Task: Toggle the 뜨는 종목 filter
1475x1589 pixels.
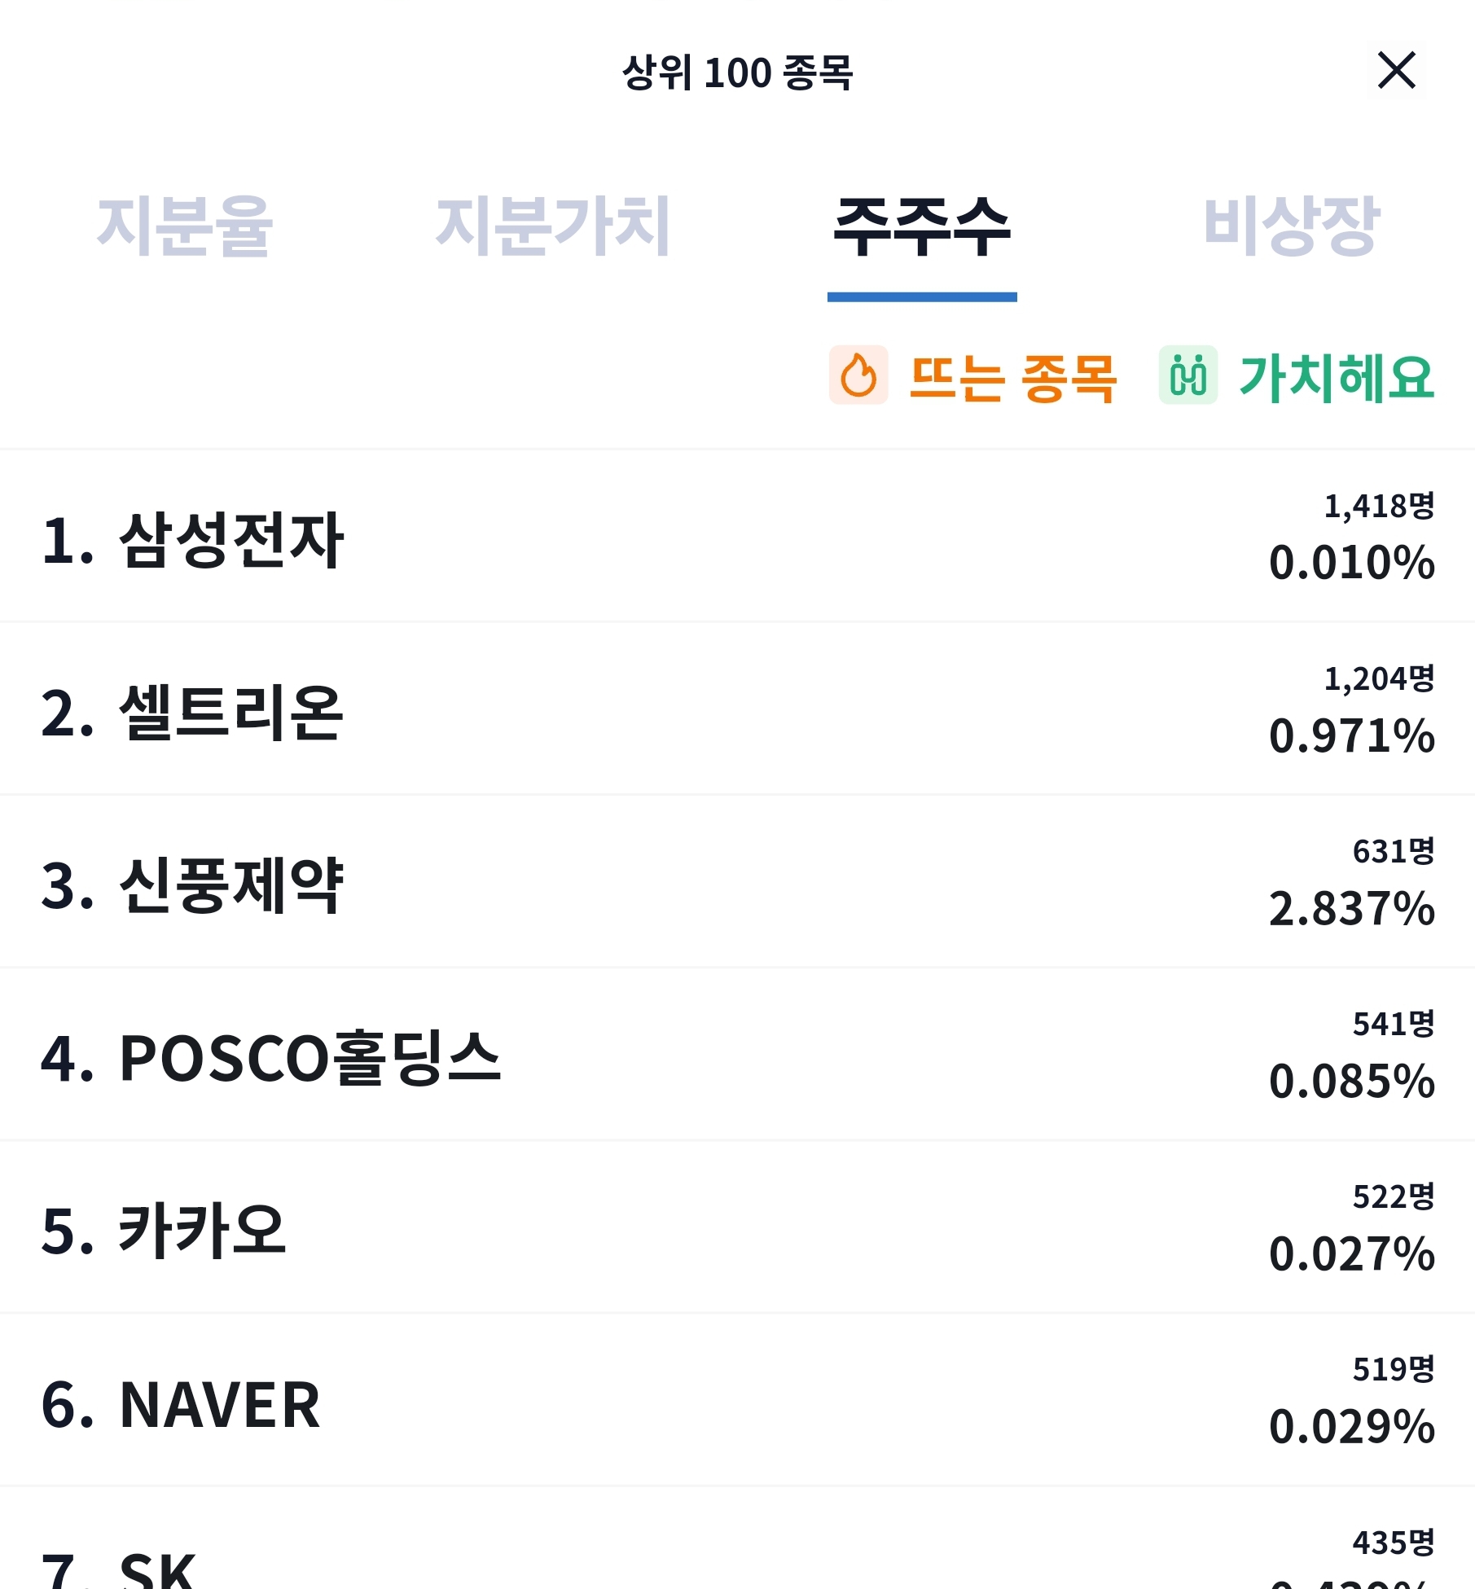Action: [1012, 378]
